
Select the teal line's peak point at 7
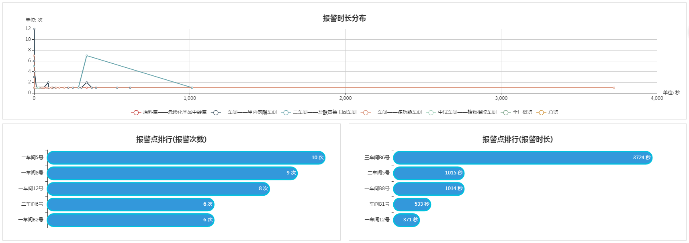pos(86,56)
